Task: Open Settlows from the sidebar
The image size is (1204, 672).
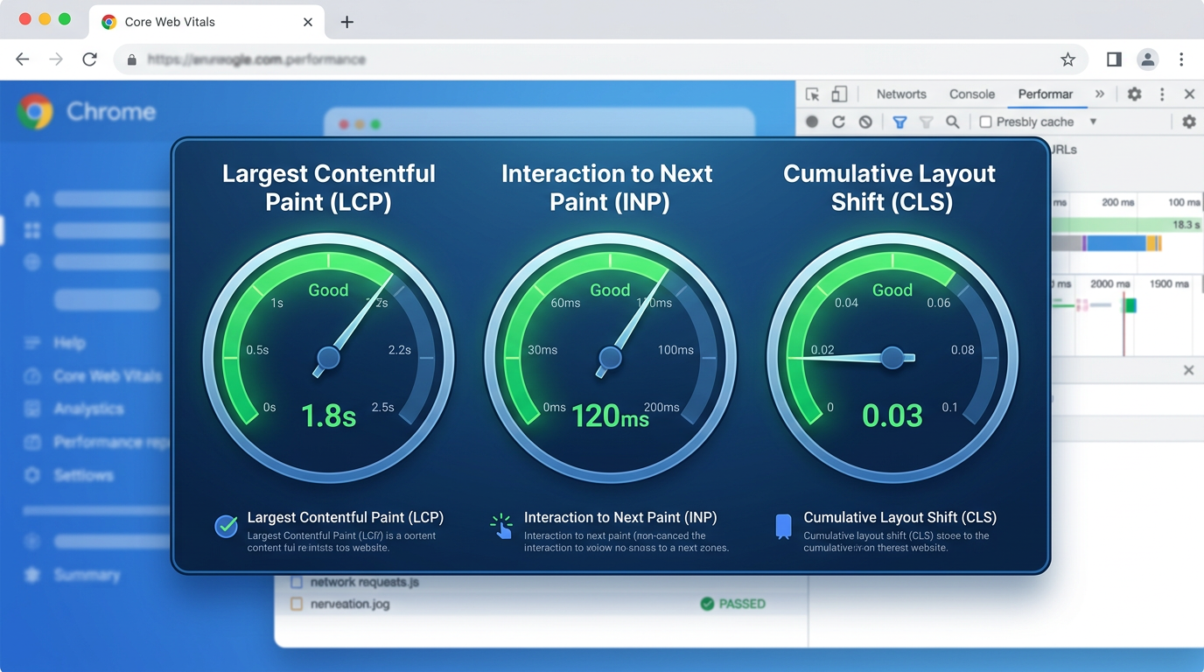Action: coord(83,475)
